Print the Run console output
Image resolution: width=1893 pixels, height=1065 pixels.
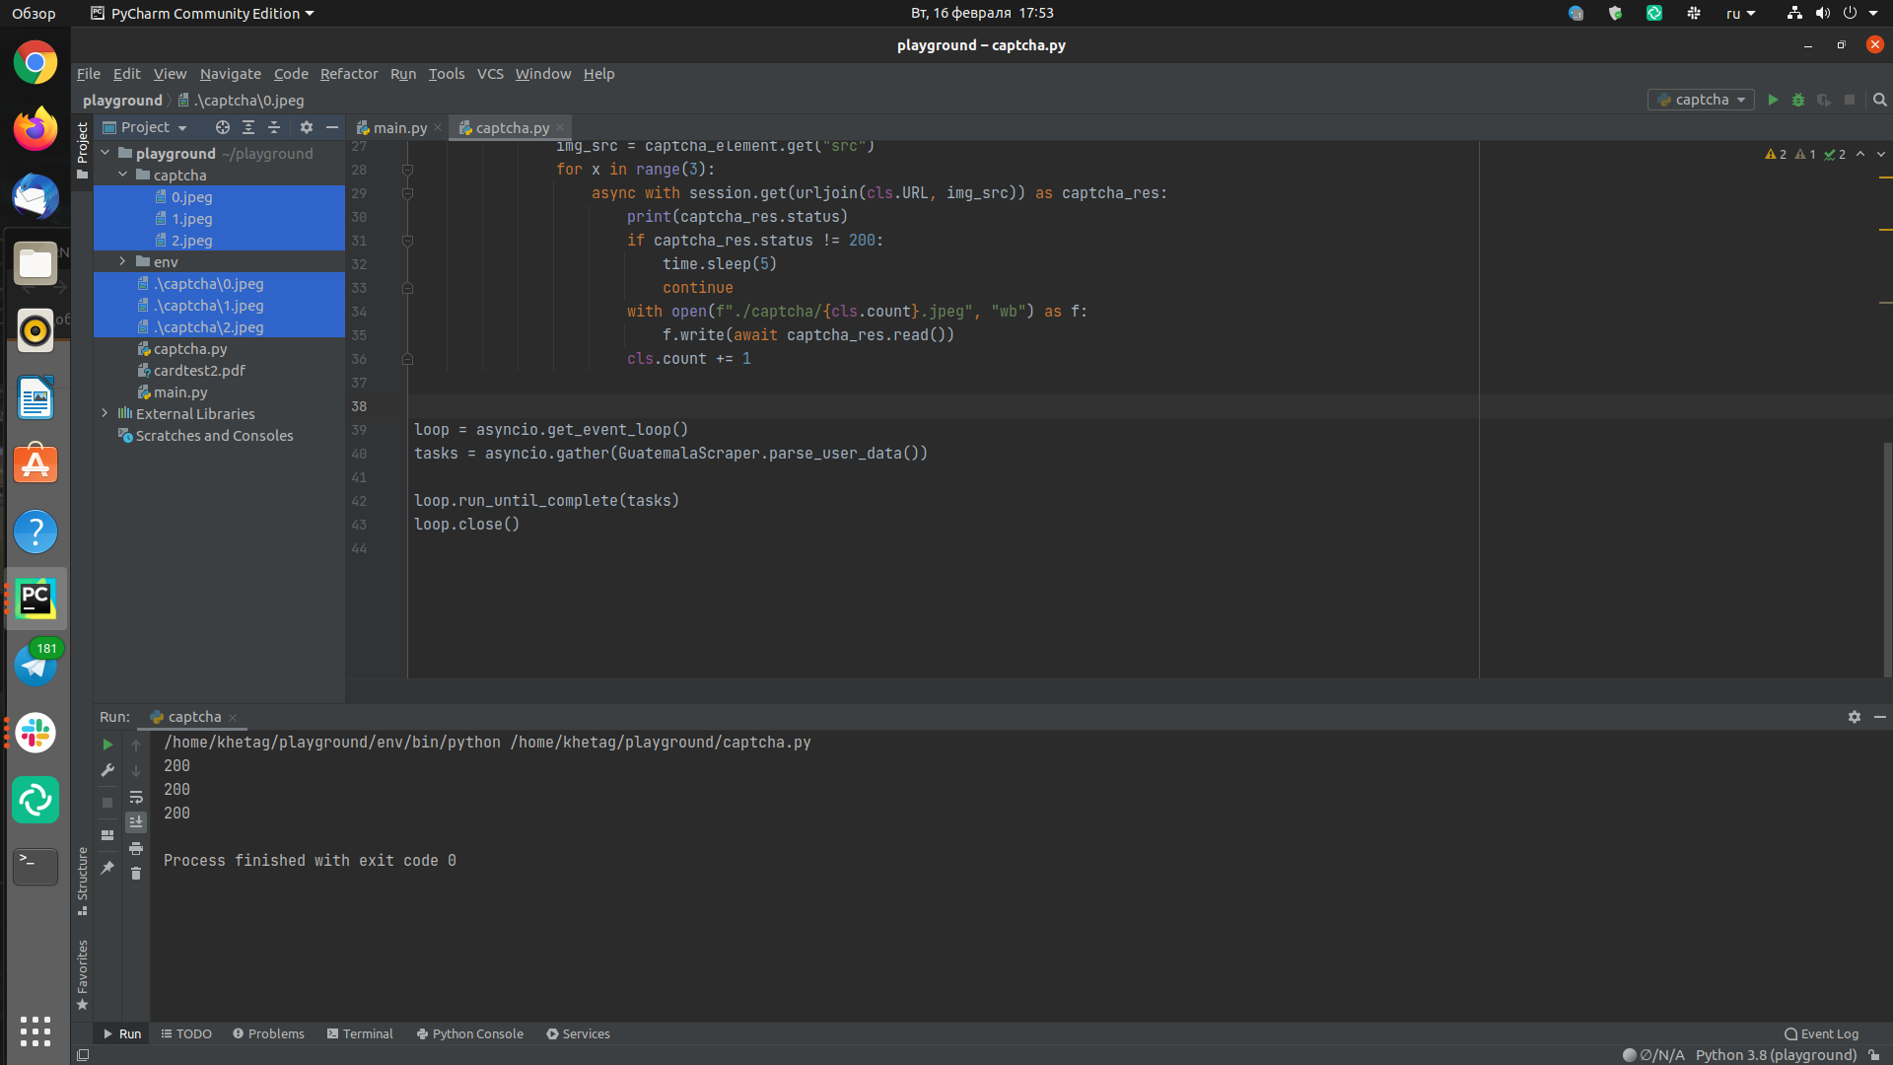click(136, 848)
